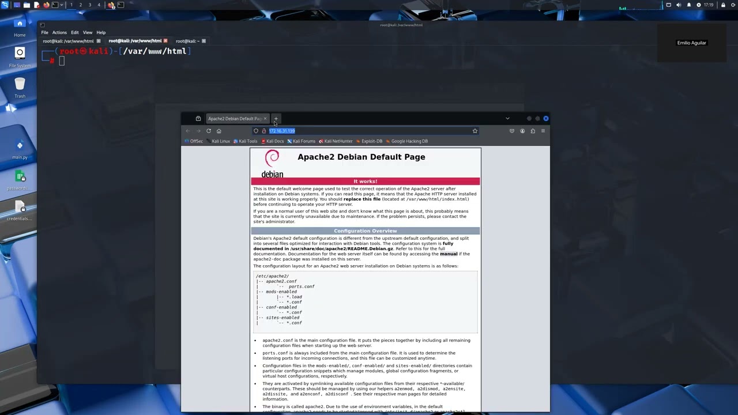Switch to workspace 2
The height and width of the screenshot is (415, 738).
[x=81, y=5]
